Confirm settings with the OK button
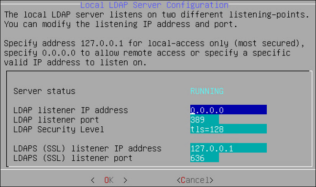The height and width of the screenshot is (187, 316). pyautogui.click(x=109, y=180)
